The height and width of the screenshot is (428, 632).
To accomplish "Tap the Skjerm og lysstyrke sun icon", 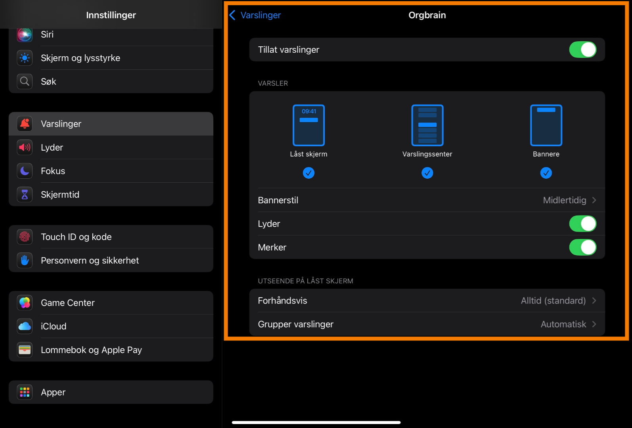I will point(25,58).
